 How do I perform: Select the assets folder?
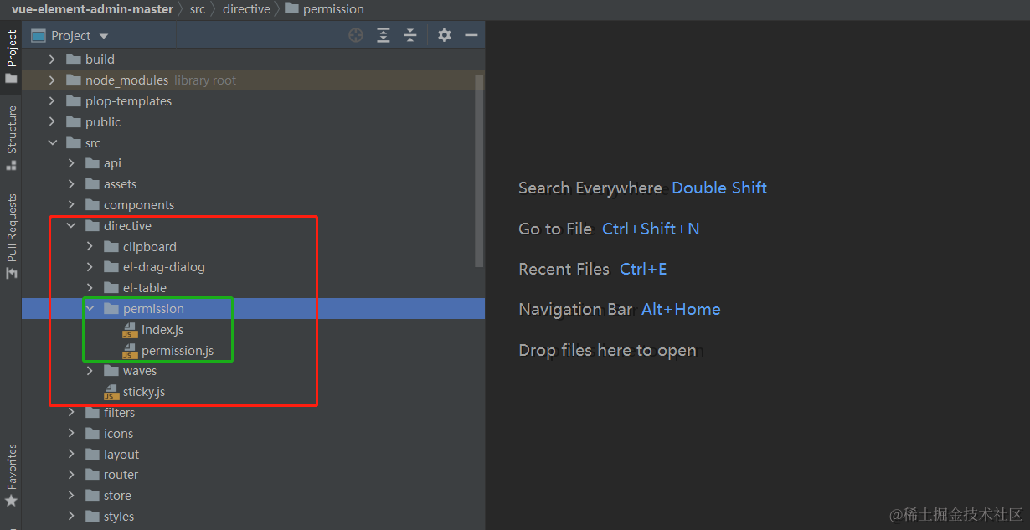120,184
